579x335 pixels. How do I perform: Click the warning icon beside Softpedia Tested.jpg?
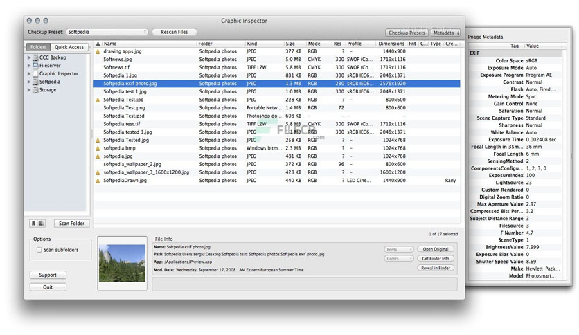tap(98, 141)
